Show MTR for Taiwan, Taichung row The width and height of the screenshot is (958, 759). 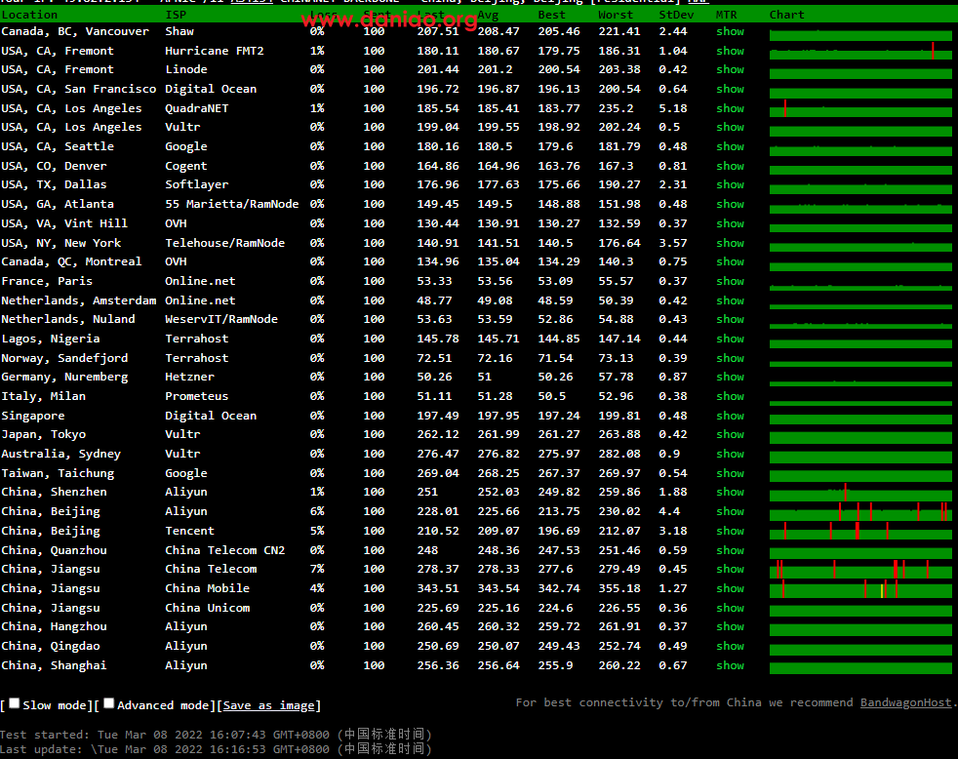[x=730, y=473]
